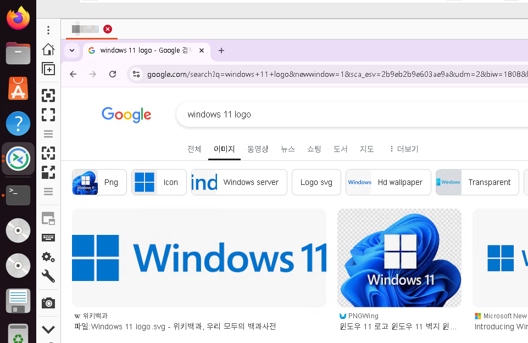Toggle Remmina fullscreen mode icon
The width and height of the screenshot is (528, 343).
point(48,115)
